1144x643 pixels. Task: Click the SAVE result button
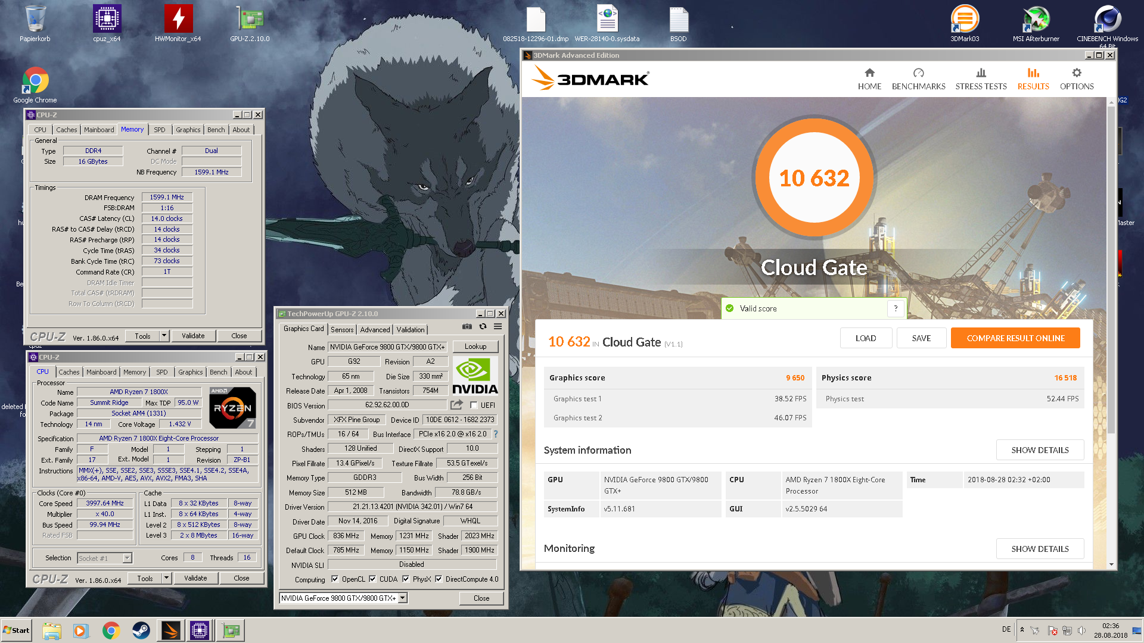(921, 338)
